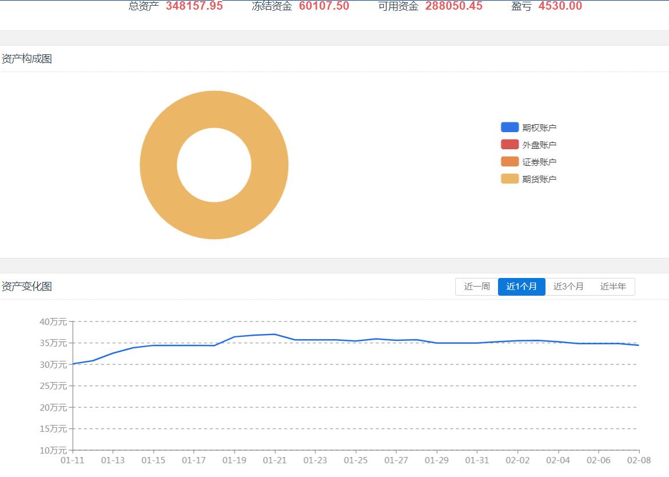This screenshot has height=477, width=669.
Task: Click the line chart peak at 01-21
Action: (275, 334)
